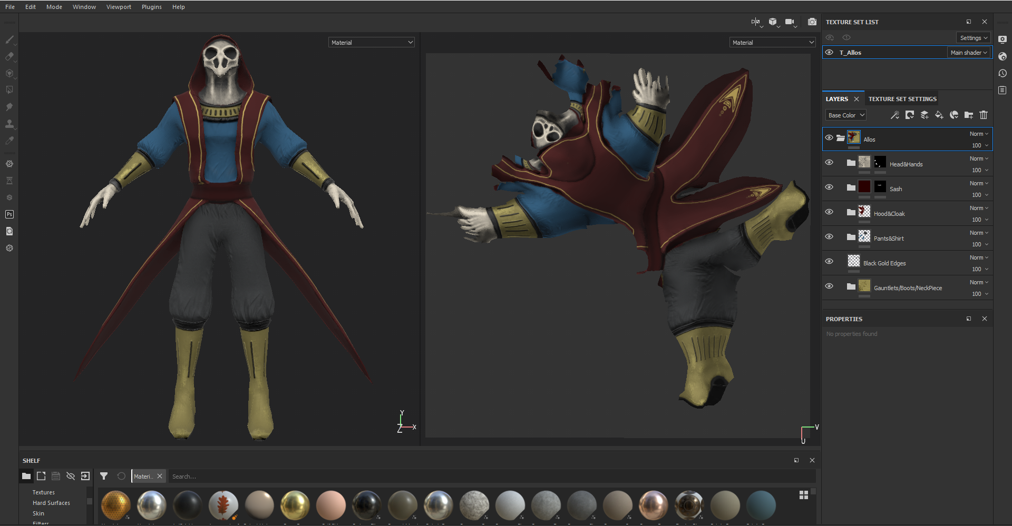Hide the T_Allos texture set
Image resolution: width=1012 pixels, height=526 pixels.
click(829, 52)
